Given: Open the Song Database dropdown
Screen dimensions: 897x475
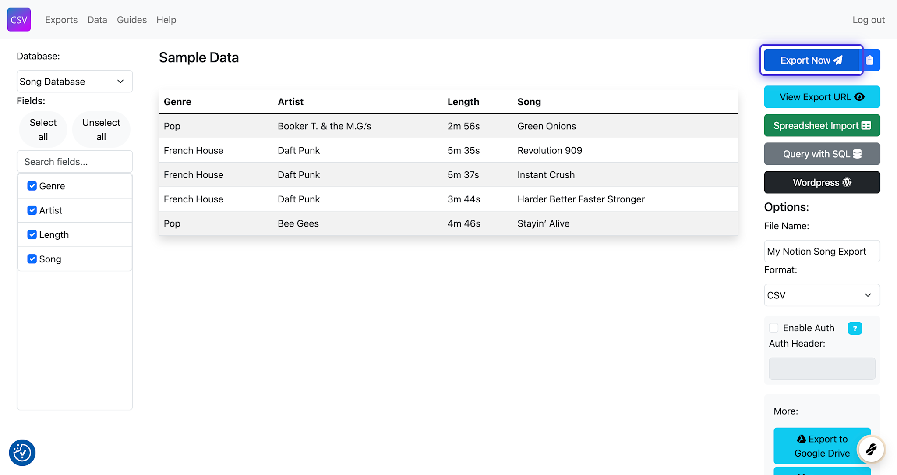Looking at the screenshot, I should 74,82.
